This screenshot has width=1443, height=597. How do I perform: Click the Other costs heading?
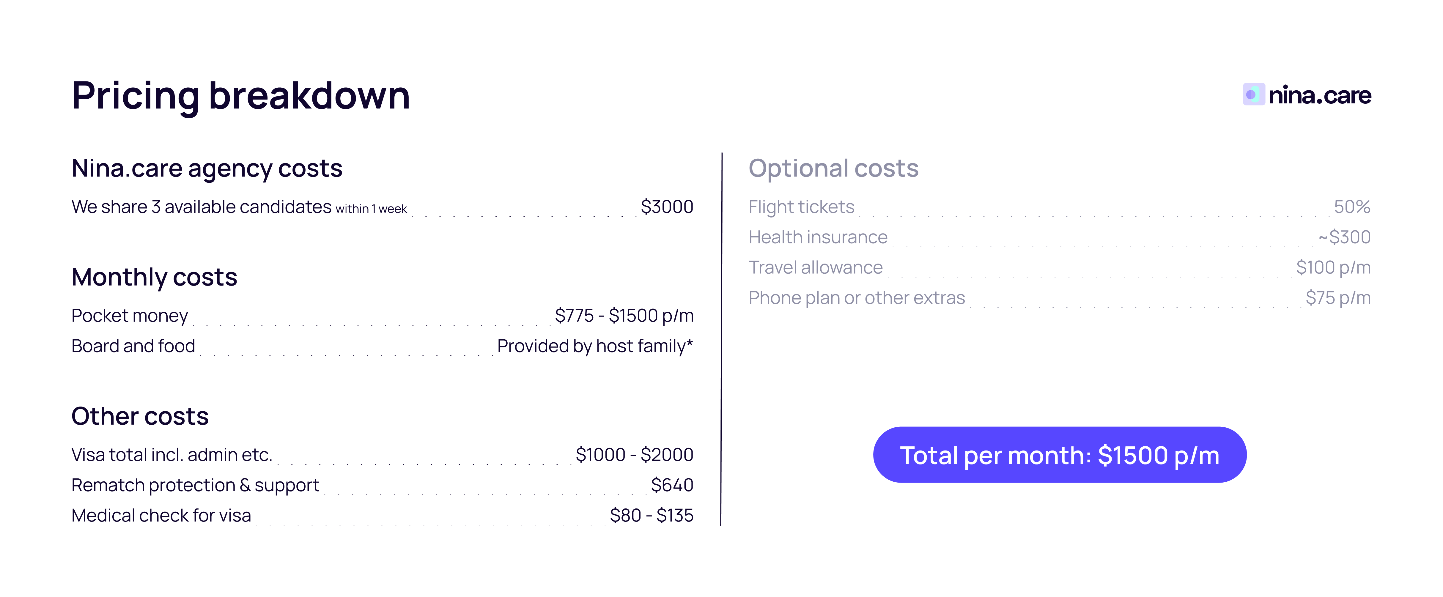140,416
